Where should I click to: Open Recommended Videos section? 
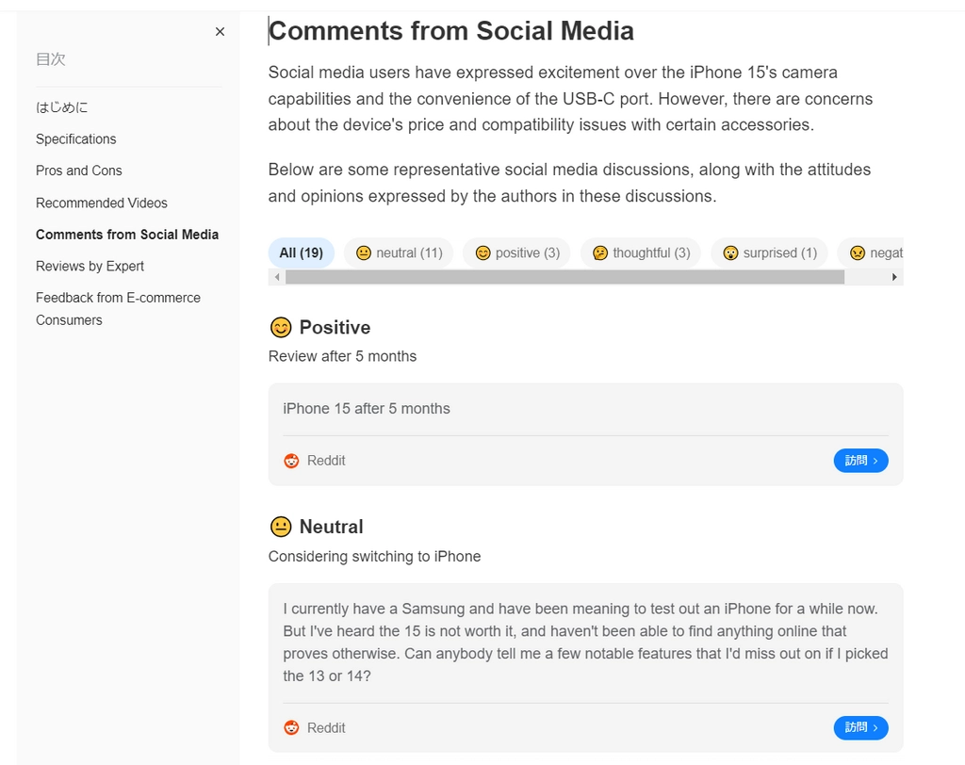[102, 203]
